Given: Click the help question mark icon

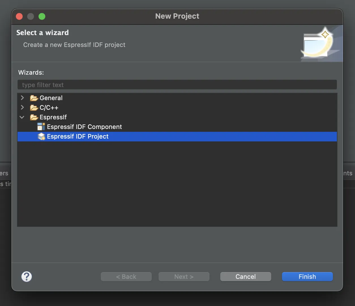Looking at the screenshot, I should (27, 277).
